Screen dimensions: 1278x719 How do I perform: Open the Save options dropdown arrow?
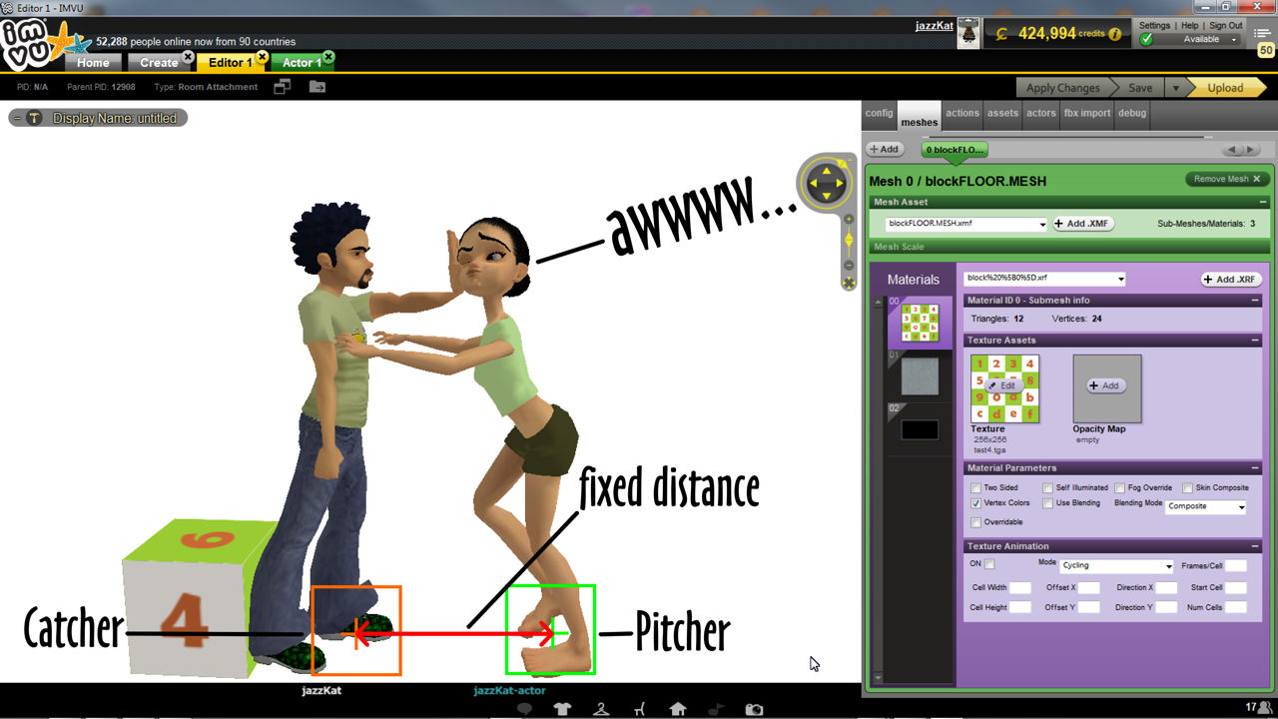(x=1176, y=88)
